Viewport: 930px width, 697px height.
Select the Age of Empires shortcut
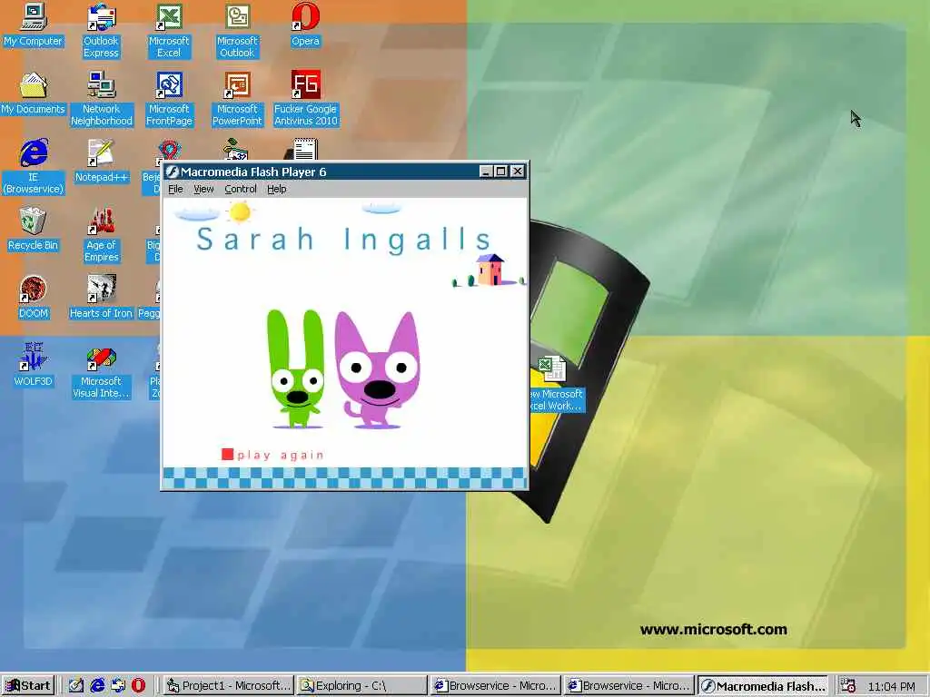click(x=102, y=235)
